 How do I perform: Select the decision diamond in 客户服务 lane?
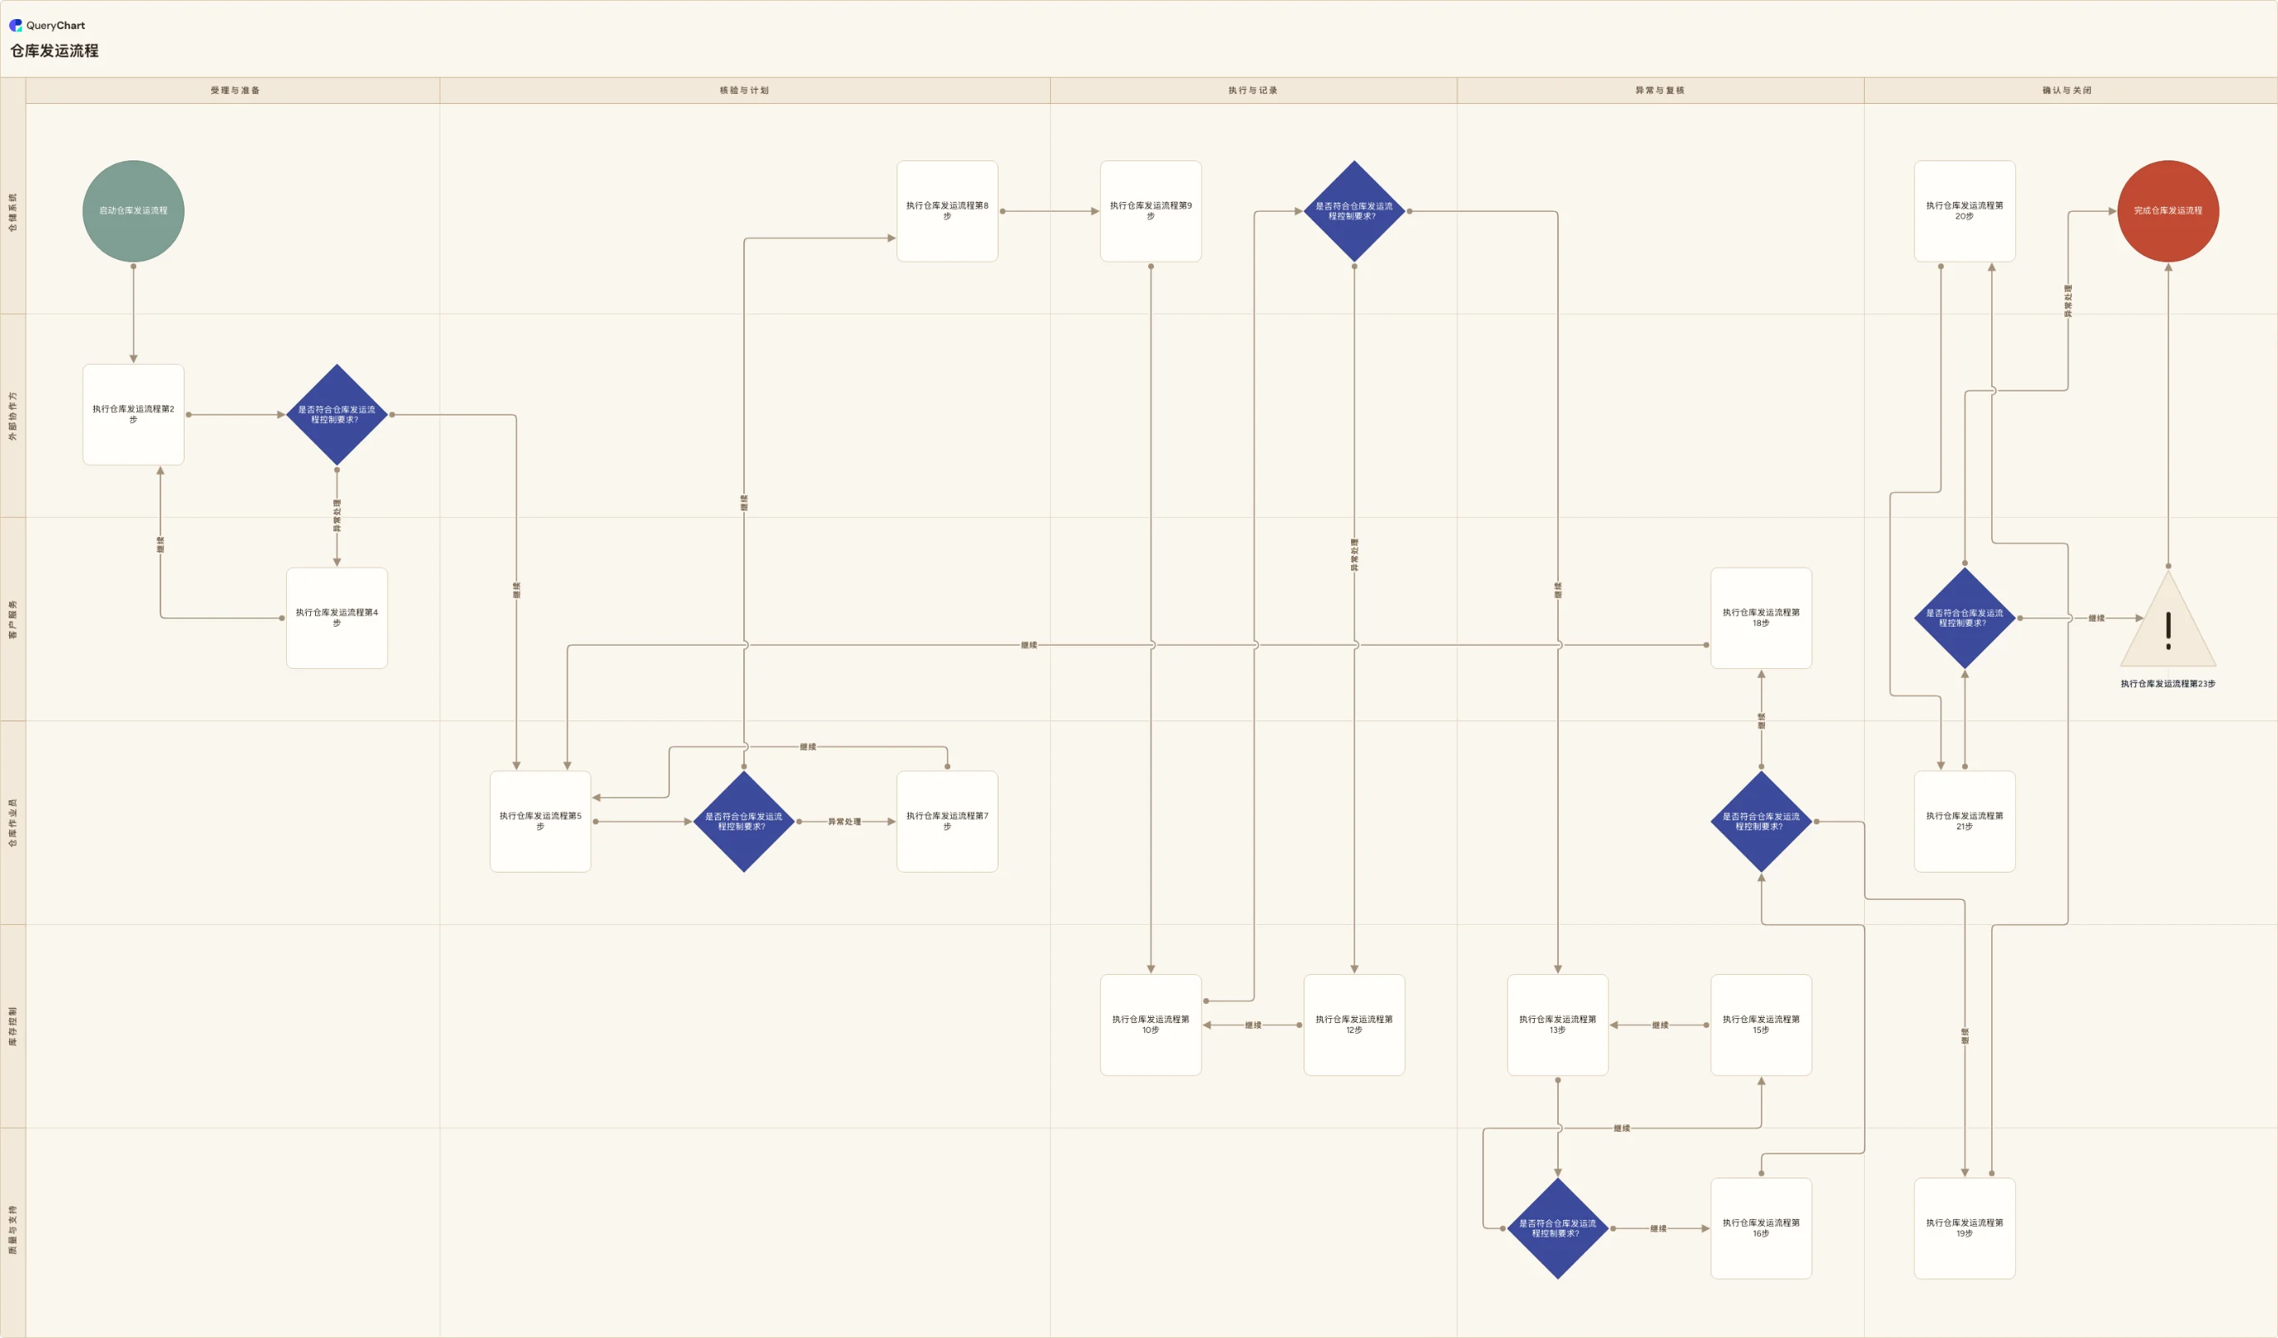click(1964, 618)
